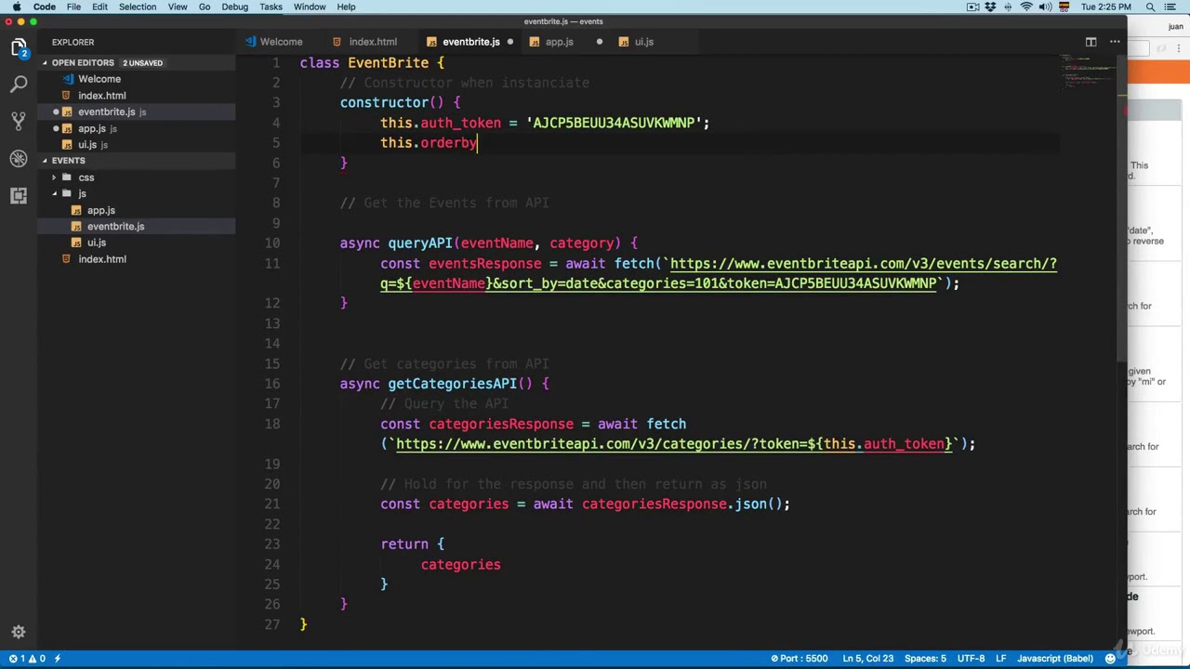Click the Ln 5, Col 23 position indicator
The image size is (1190, 669).
coord(867,659)
